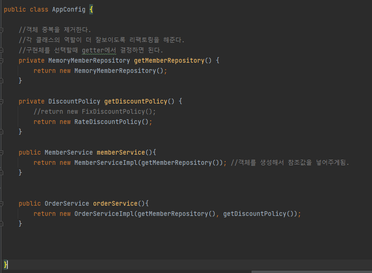Click the return type 'DiscountPolicy'
This screenshot has height=273, width=372.
(x=74, y=101)
